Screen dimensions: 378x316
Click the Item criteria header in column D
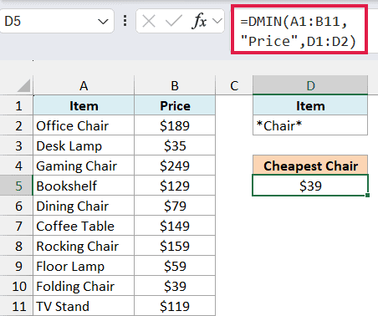[x=310, y=105]
